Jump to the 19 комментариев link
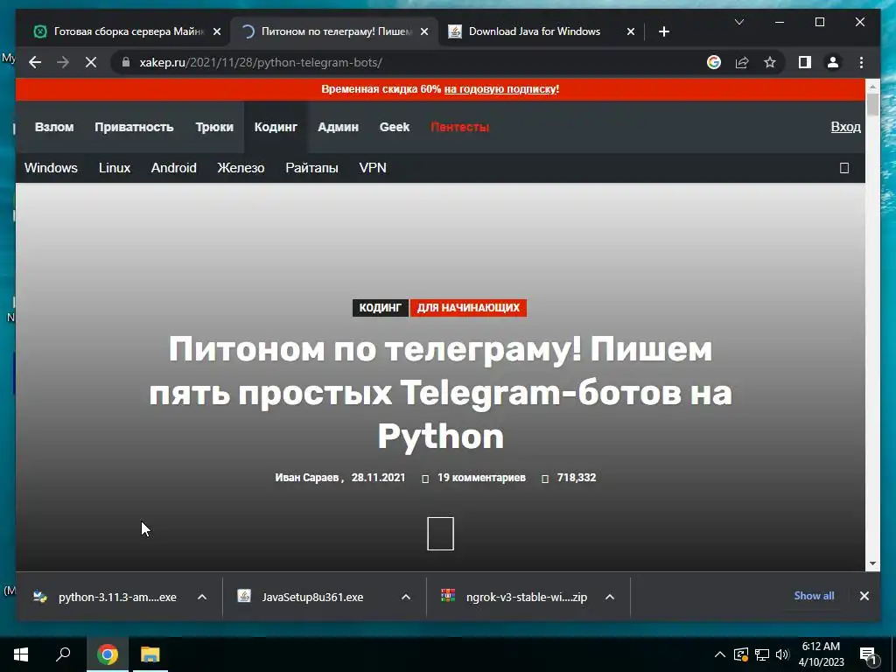The image size is (896, 672). 481,478
